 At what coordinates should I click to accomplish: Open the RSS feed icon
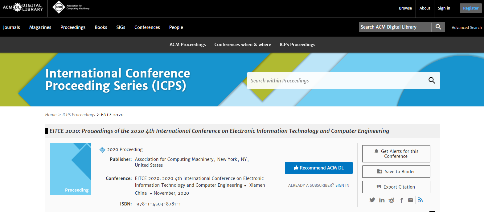coord(420,200)
